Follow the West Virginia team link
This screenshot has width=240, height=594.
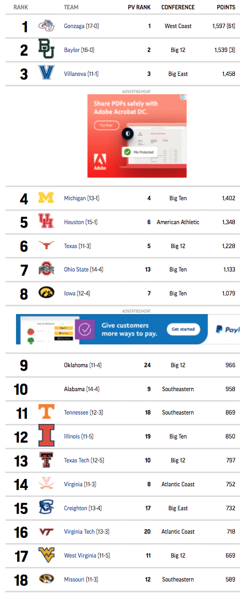[80, 556]
